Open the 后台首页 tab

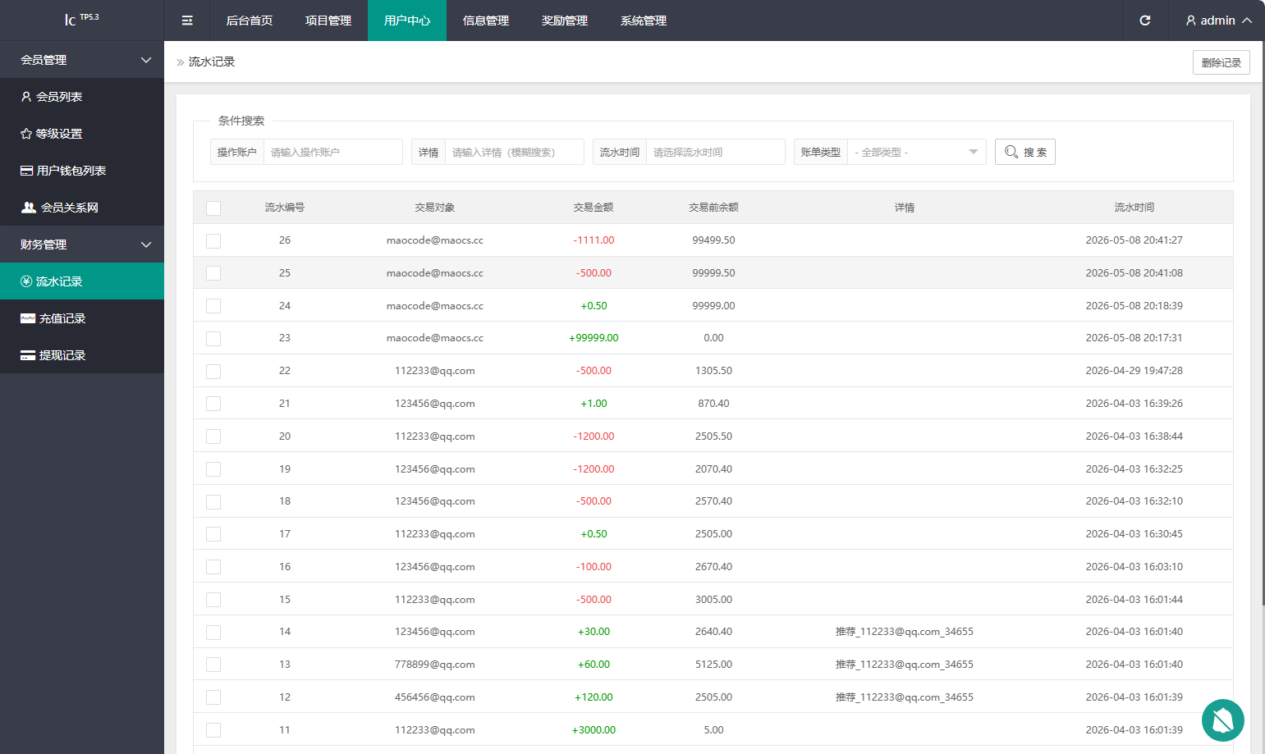point(250,21)
